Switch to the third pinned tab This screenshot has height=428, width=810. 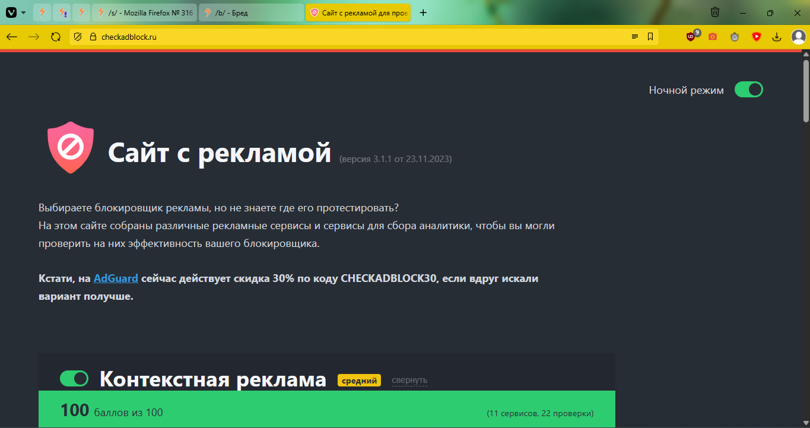pos(81,12)
